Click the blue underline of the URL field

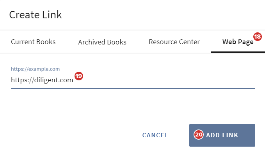pos(133,88)
